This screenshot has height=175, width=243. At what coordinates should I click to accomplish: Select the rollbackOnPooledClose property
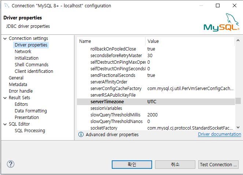(x=113, y=49)
